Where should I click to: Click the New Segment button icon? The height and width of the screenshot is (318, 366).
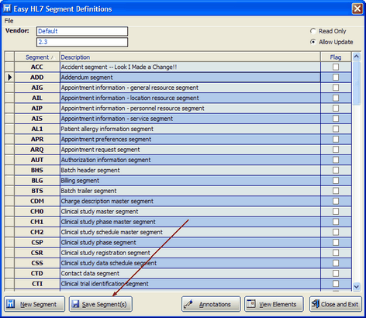(10, 304)
